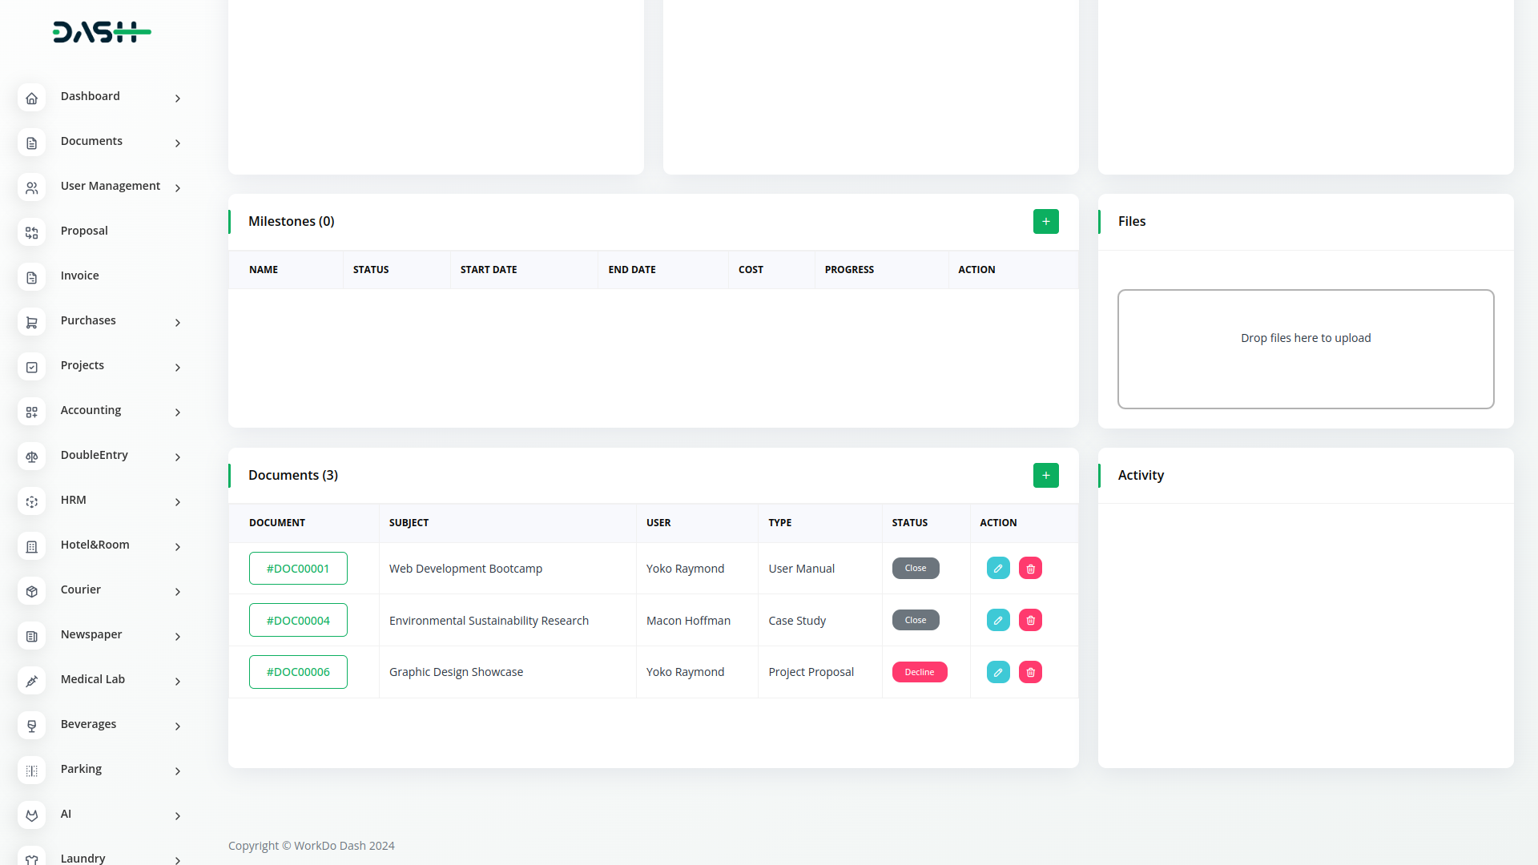Click the DoubleEntry scales icon
Image resolution: width=1538 pixels, height=865 pixels.
[32, 457]
